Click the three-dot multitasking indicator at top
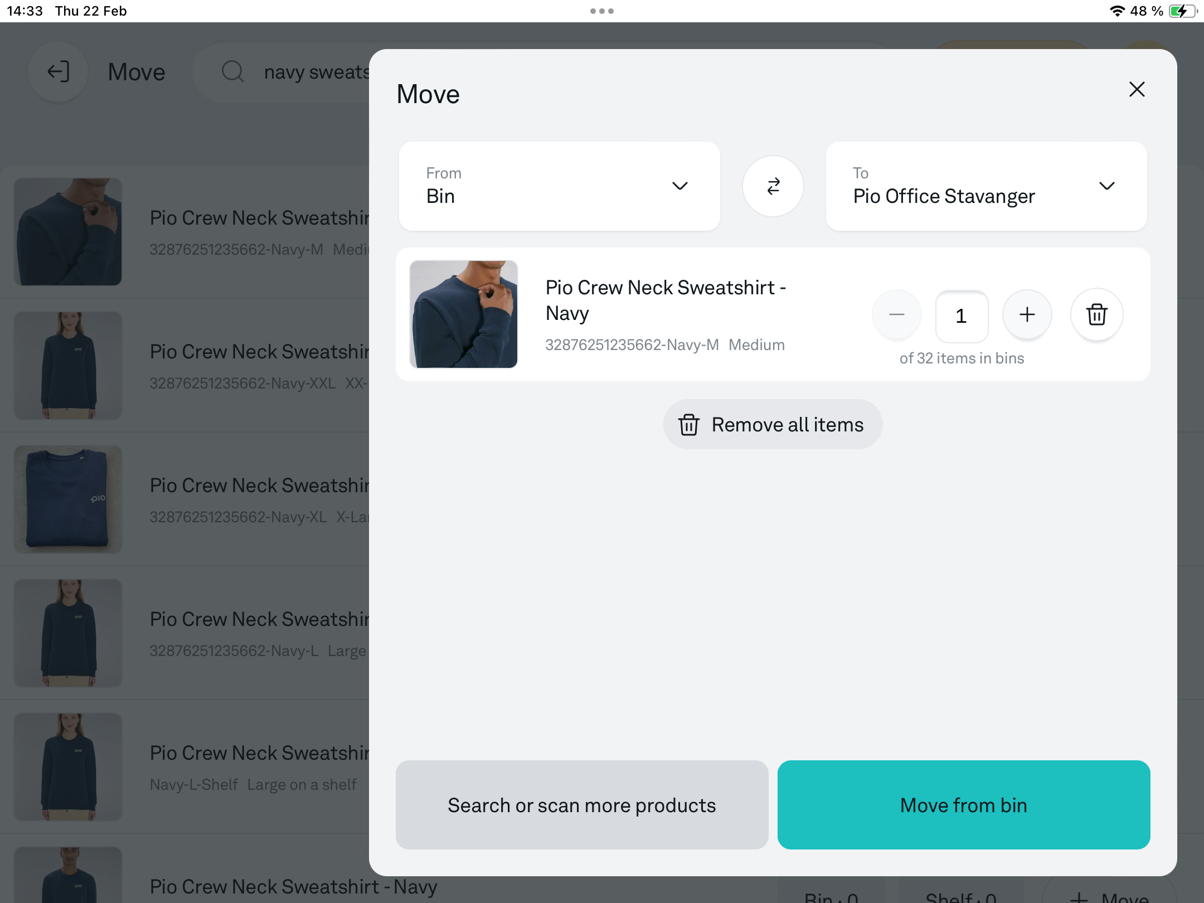This screenshot has height=903, width=1204. 602,11
